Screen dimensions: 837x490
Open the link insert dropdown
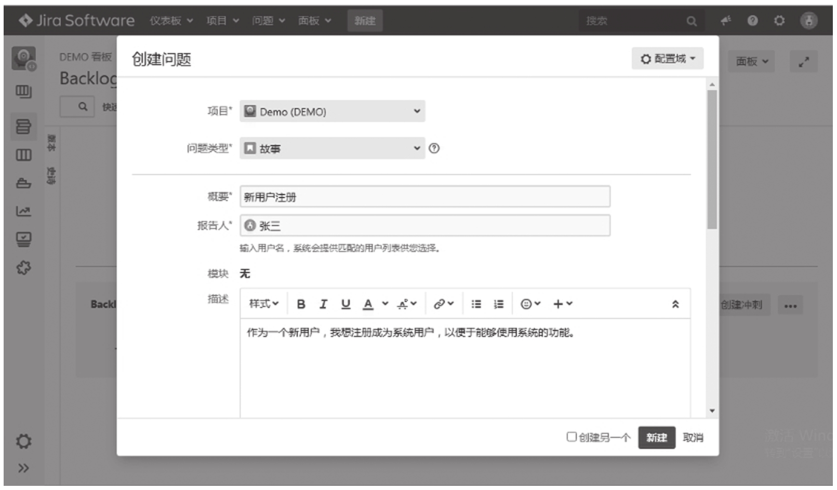444,304
